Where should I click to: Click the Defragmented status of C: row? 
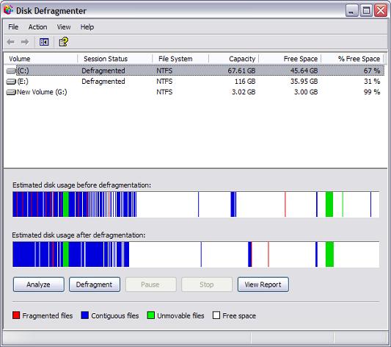click(x=103, y=71)
